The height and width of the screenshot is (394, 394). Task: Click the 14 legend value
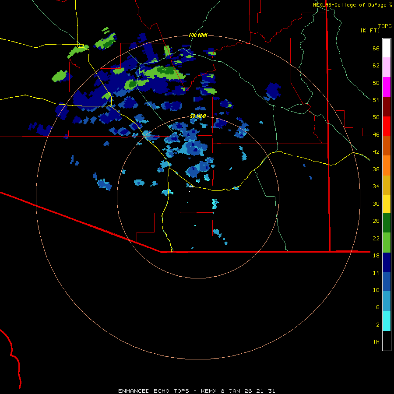(x=376, y=273)
